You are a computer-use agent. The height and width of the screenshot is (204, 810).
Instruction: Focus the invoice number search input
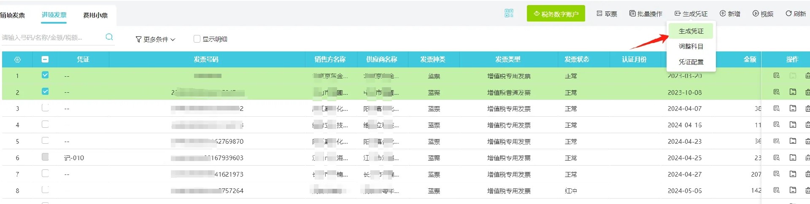point(51,38)
